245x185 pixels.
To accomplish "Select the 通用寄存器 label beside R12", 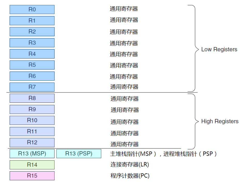I will [x=125, y=144].
